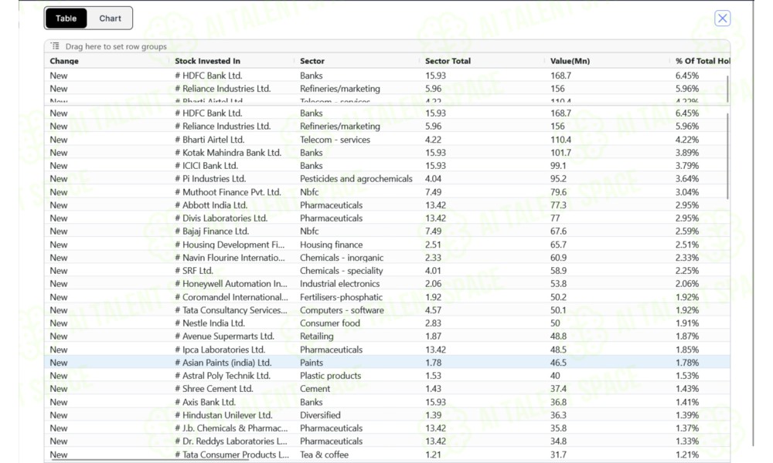The image size is (773, 463).
Task: Sort by the Stock Invested In column header
Action: tap(207, 61)
